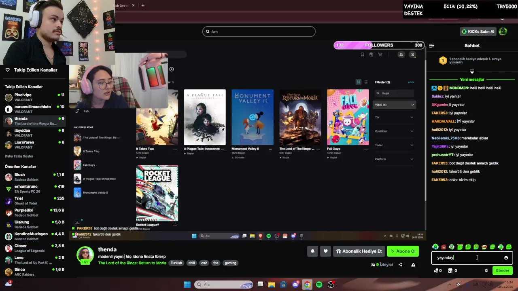Open the three-dot menu for Monument Valley II
This screenshot has height=291, width=518.
[270, 149]
